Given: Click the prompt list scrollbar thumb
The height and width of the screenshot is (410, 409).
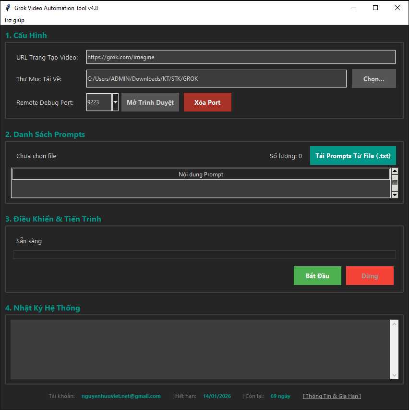Looking at the screenshot, I should (x=395, y=183).
